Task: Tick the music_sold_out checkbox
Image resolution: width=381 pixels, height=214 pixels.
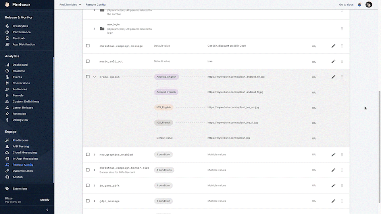Action: pos(88,61)
